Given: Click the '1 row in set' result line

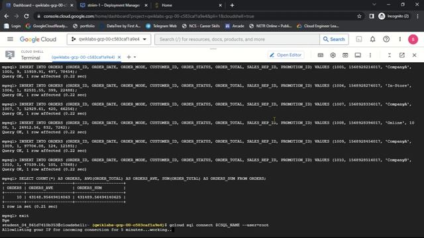Looking at the screenshot, I should click(30, 207).
